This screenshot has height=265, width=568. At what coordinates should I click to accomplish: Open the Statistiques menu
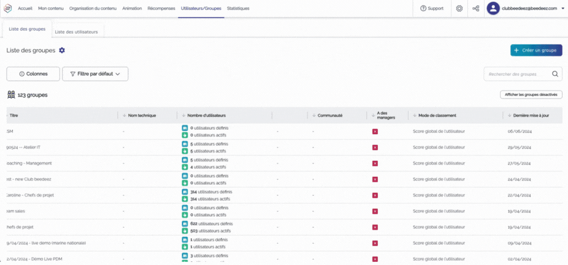238,9
